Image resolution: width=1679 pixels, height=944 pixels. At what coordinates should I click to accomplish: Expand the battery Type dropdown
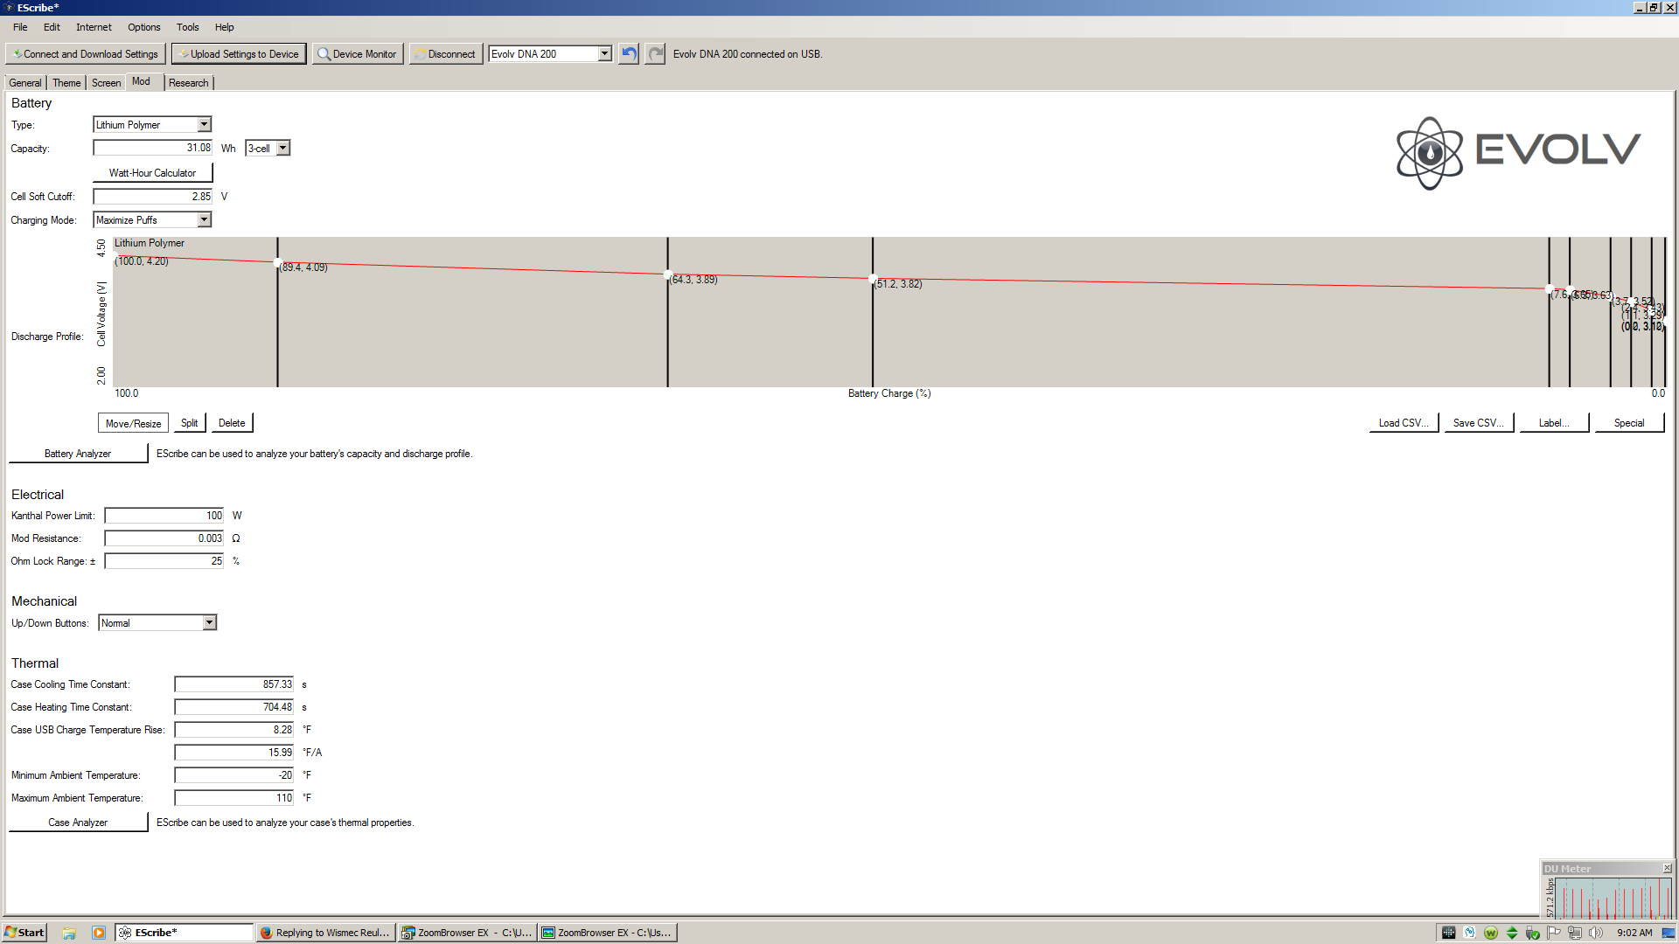tap(204, 125)
